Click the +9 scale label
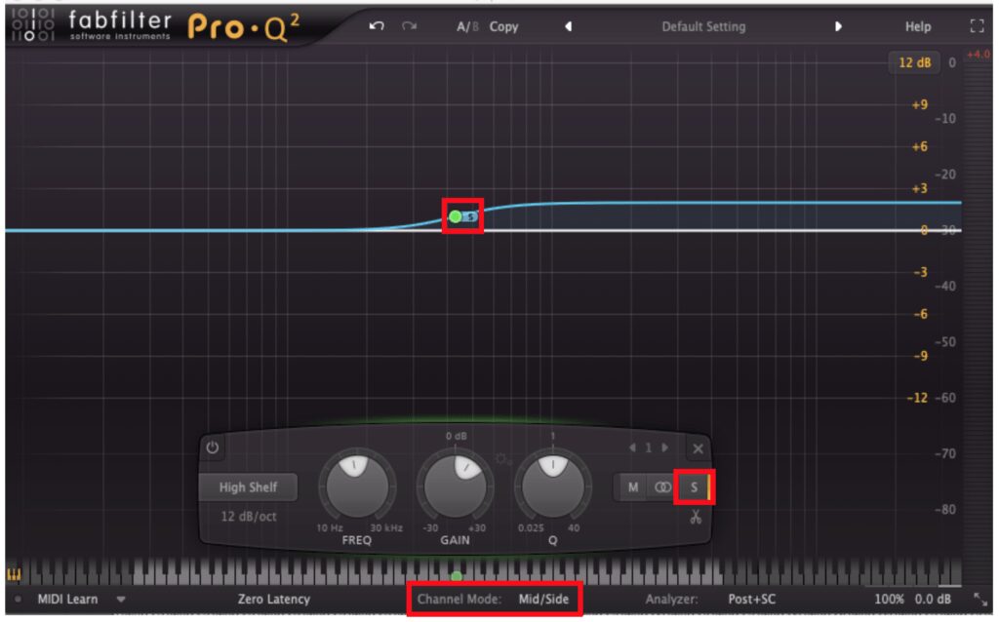Viewport: 999px width, 622px height. coord(919,104)
